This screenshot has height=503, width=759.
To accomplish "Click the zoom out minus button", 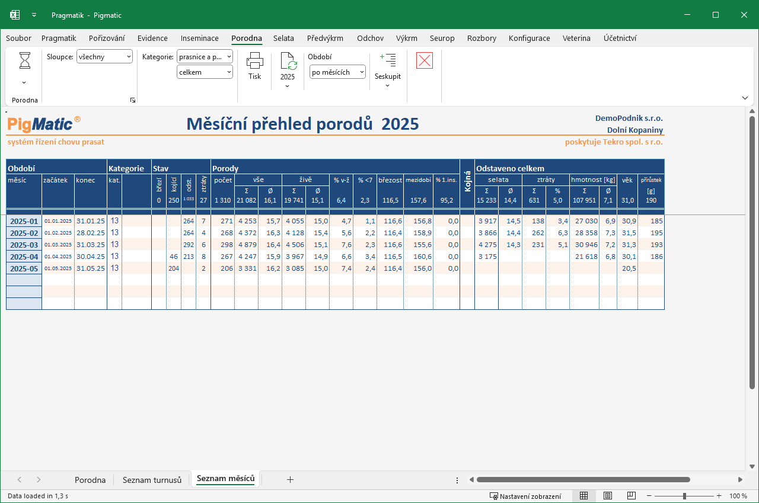I will 649,496.
